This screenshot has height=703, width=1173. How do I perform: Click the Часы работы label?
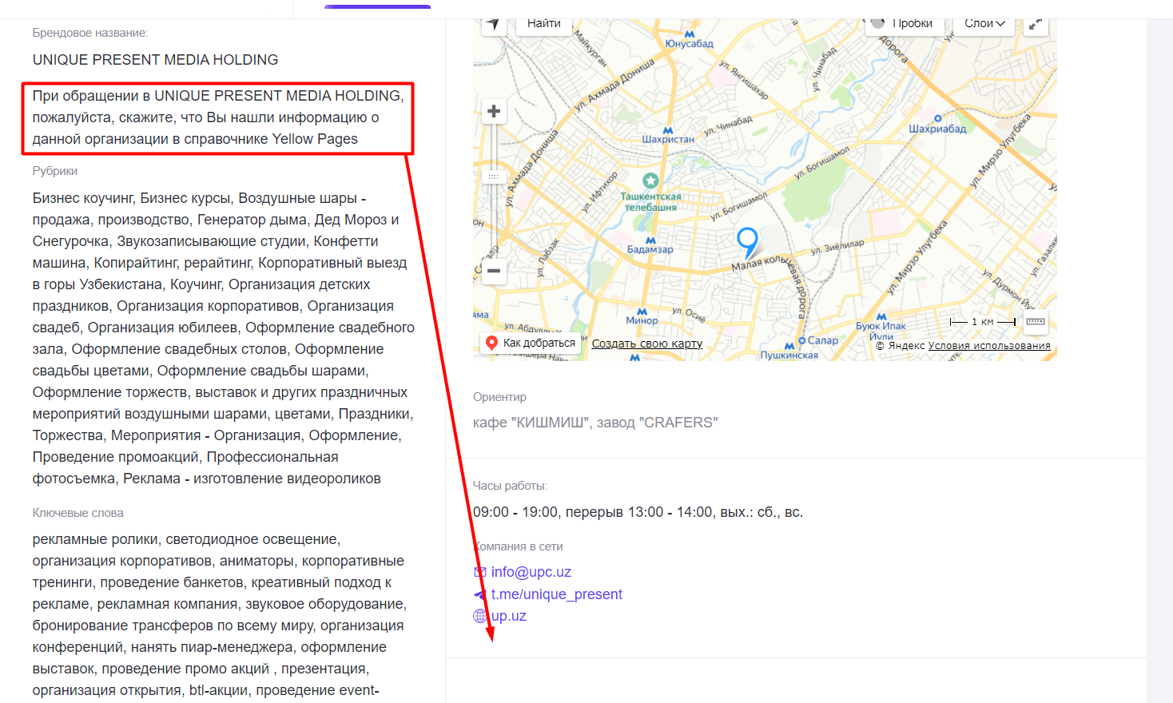coord(510,486)
